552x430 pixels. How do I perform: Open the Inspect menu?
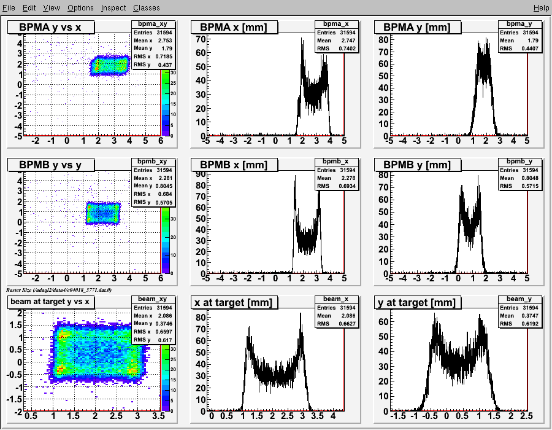pos(113,8)
